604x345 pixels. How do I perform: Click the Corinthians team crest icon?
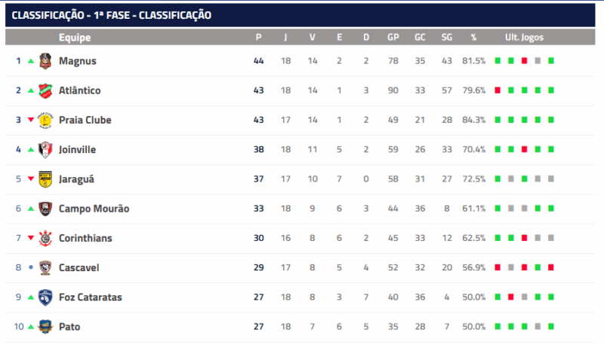click(x=46, y=238)
